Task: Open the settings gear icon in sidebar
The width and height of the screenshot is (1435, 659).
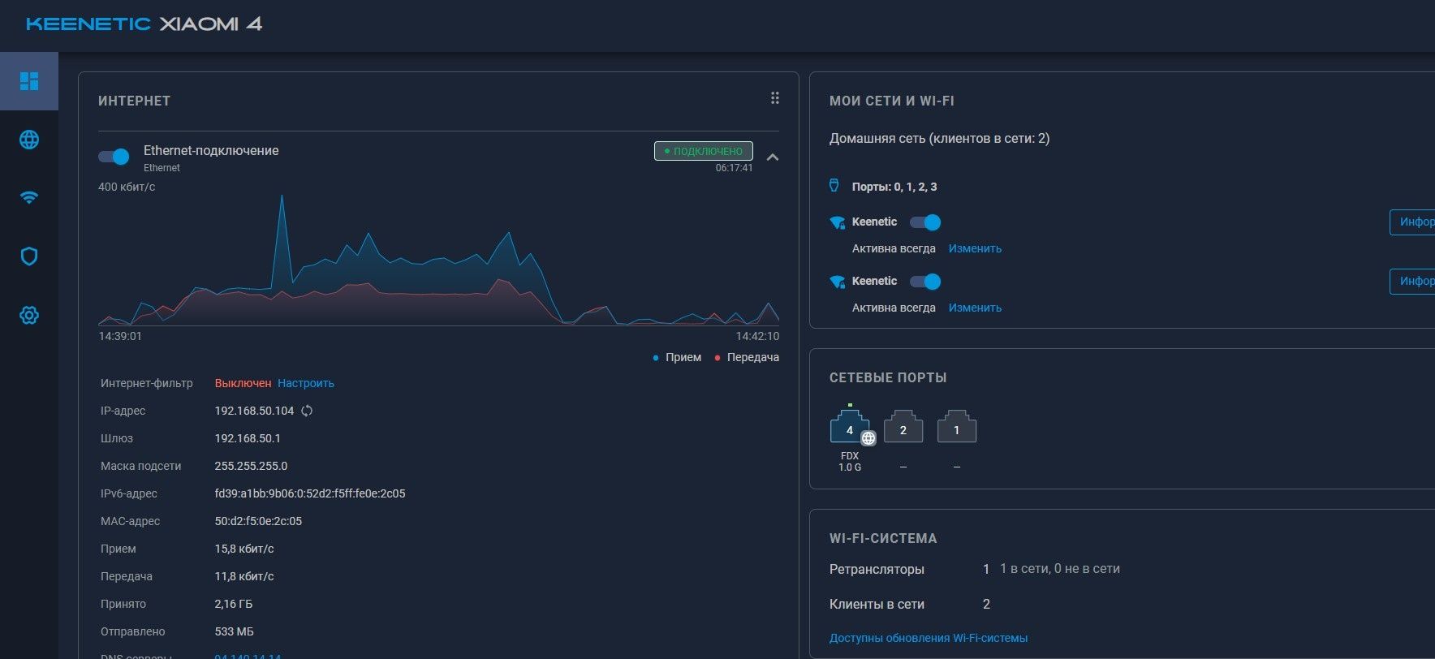Action: [x=29, y=315]
